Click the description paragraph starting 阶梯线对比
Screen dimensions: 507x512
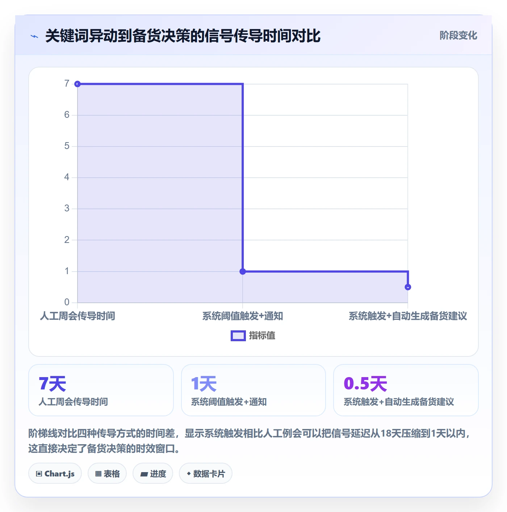click(250, 441)
